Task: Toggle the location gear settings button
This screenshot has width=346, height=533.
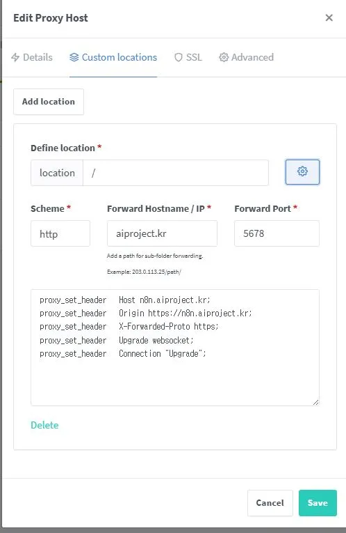Action: tap(302, 172)
